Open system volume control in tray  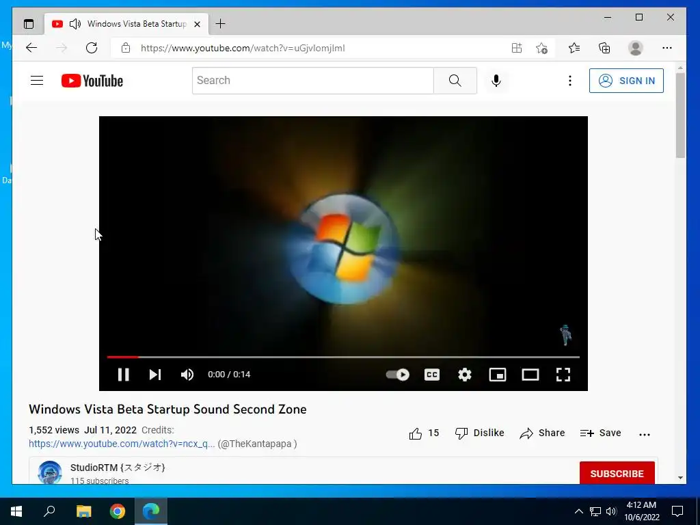612,511
